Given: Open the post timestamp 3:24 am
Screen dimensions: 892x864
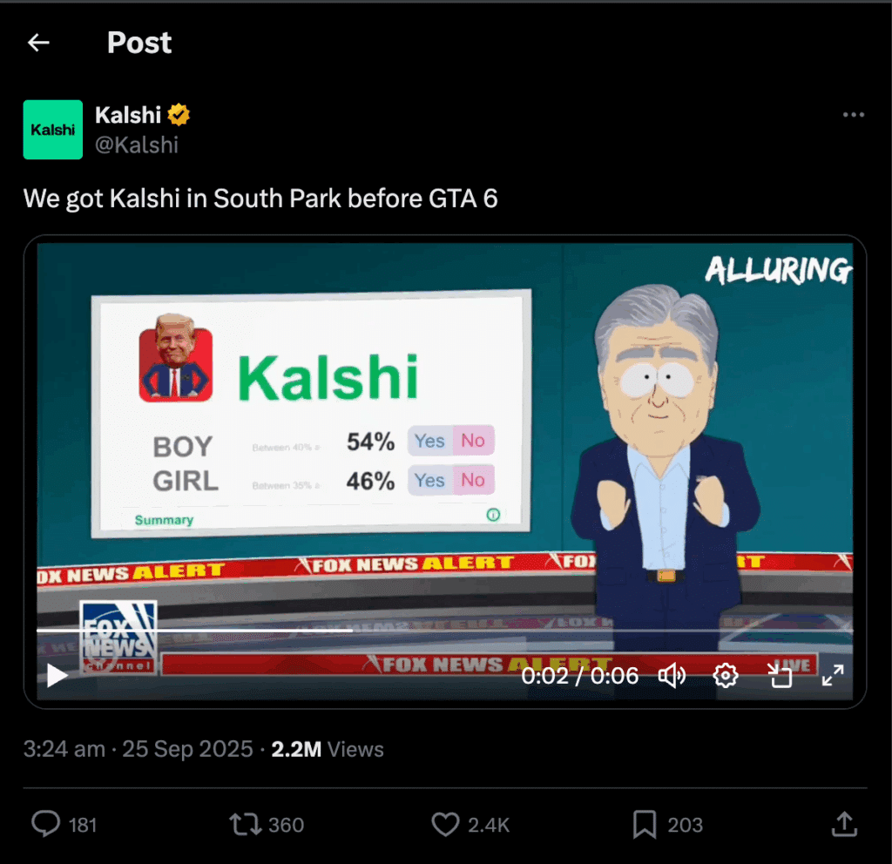Looking at the screenshot, I should point(64,749).
